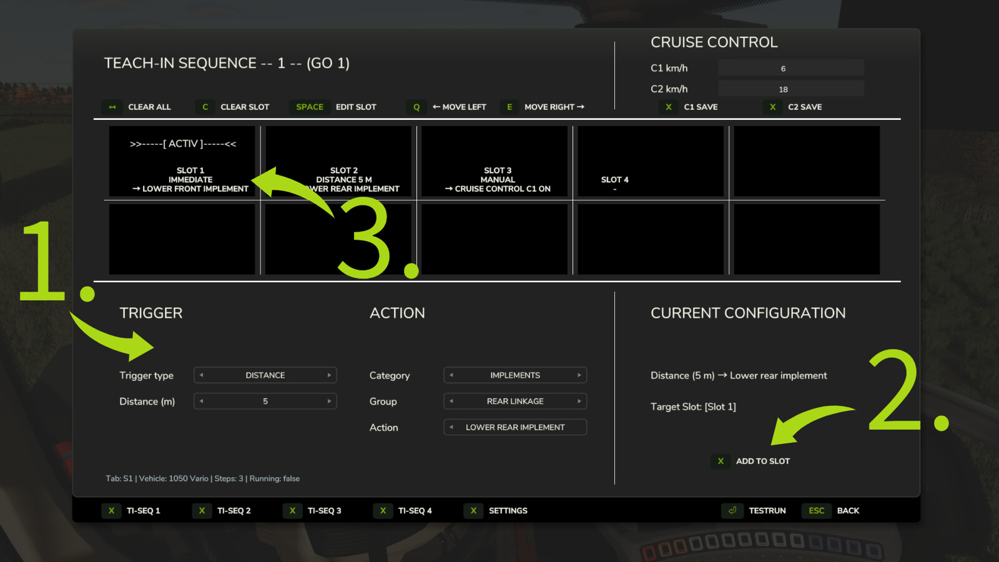Decrease Distance value with left arrow
The height and width of the screenshot is (562, 999).
pos(202,402)
